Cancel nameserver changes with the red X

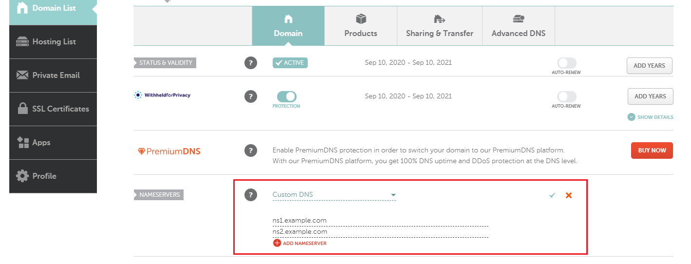(568, 195)
